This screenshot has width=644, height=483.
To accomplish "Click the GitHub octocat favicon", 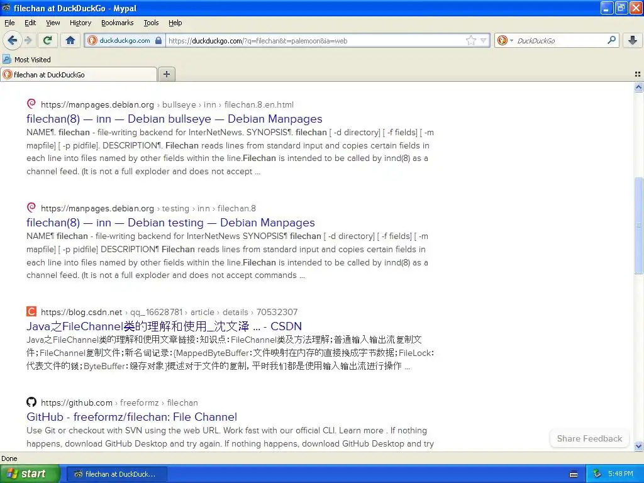I will 31,402.
